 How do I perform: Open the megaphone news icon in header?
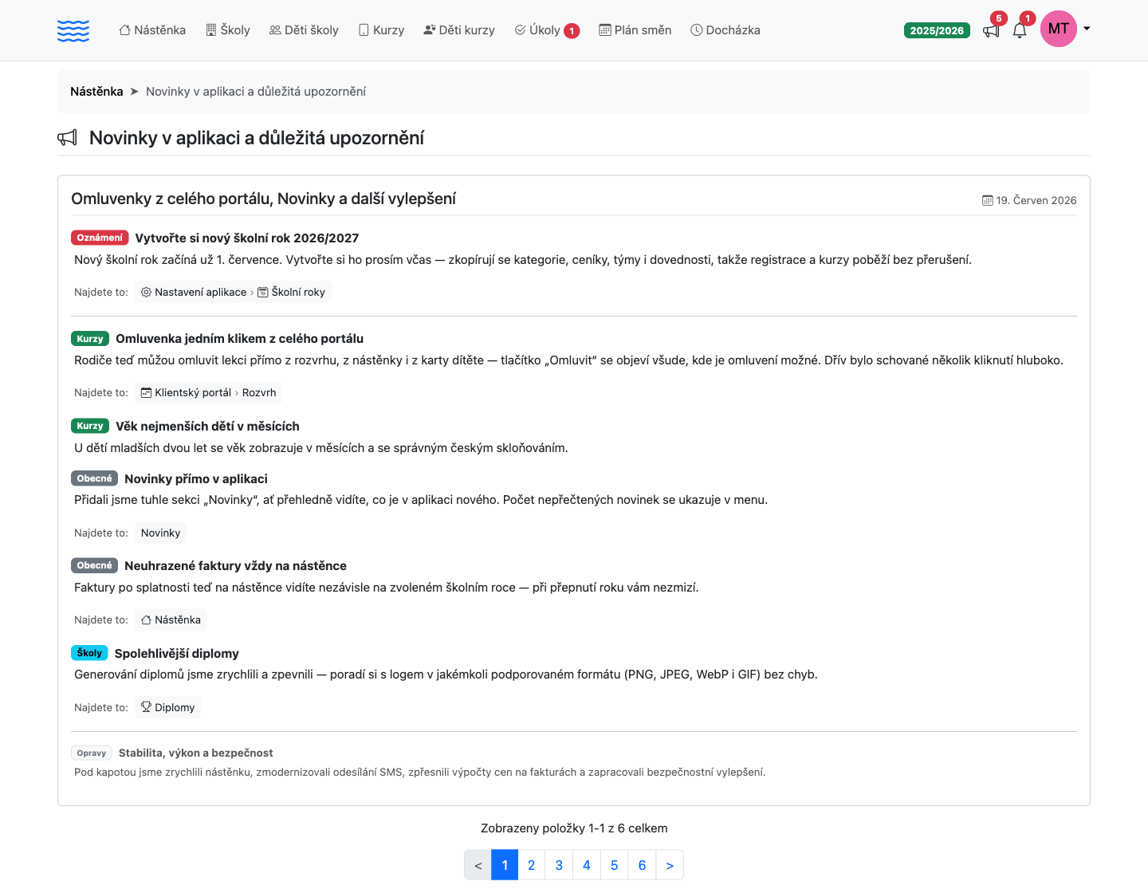coord(992,31)
